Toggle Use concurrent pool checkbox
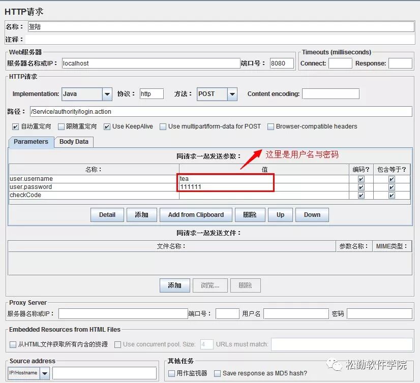The height and width of the screenshot is (383, 420). tap(117, 344)
